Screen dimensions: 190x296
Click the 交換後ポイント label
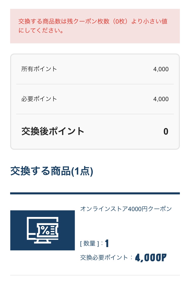click(x=53, y=131)
